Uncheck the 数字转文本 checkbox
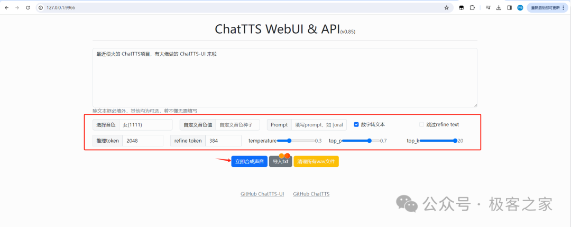Screen dimensions: 571x227 pyautogui.click(x=356, y=124)
